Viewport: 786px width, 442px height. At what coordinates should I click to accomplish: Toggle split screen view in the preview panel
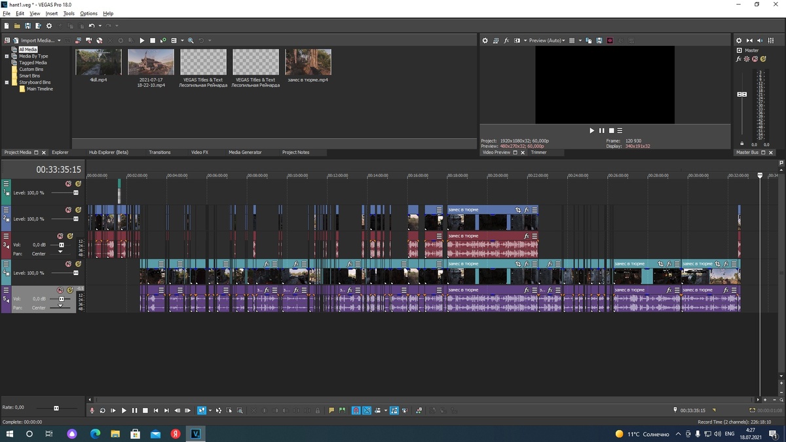coord(517,41)
